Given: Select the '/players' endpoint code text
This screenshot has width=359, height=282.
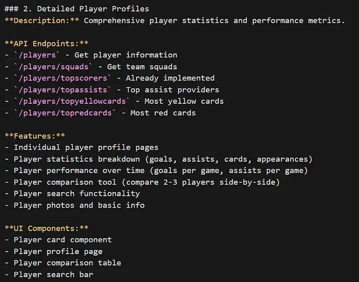Looking at the screenshot, I should tap(37, 55).
